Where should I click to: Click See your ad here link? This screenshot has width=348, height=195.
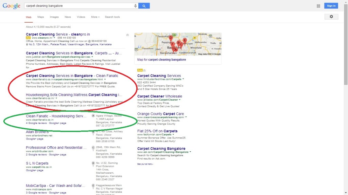(145, 164)
